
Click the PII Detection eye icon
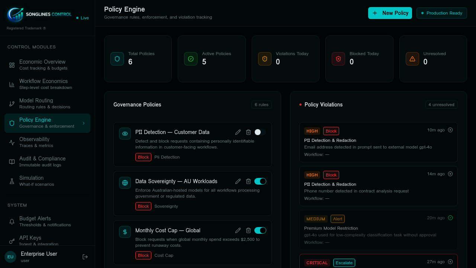coord(125,134)
